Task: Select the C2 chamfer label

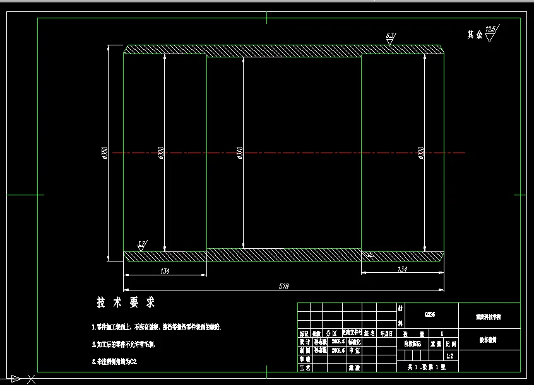Action: (371, 255)
